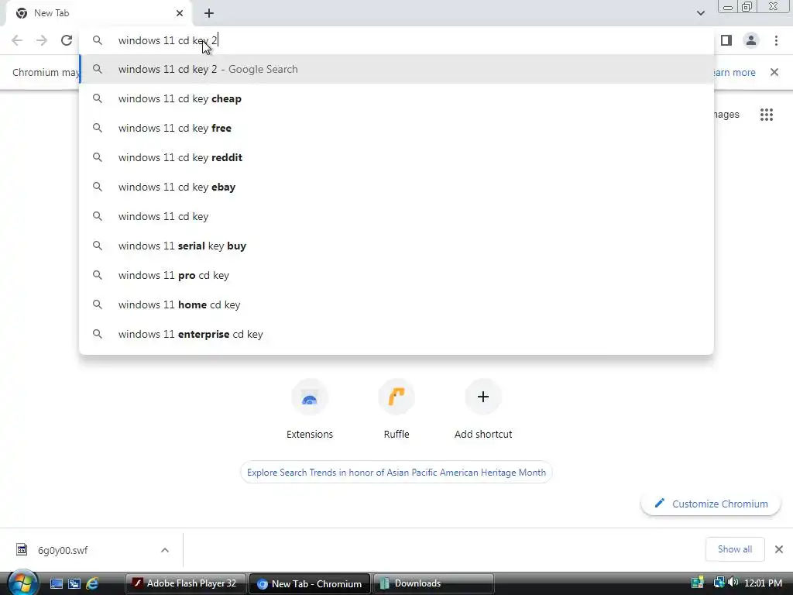Toggle the side panel icon
The image size is (793, 595).
pos(726,40)
